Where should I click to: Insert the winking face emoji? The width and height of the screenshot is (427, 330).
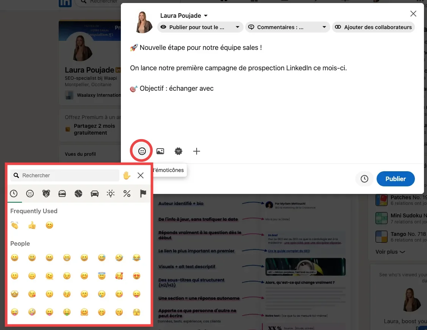tap(67, 276)
